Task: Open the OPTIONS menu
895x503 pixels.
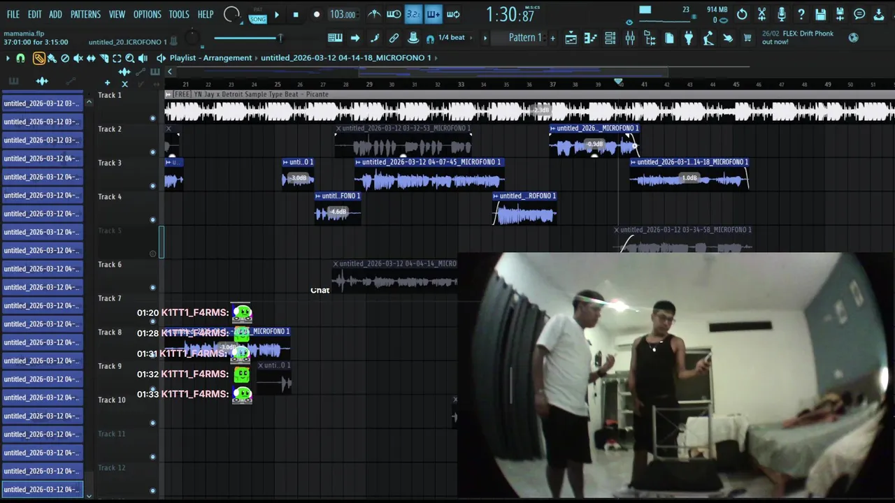Action: click(147, 14)
